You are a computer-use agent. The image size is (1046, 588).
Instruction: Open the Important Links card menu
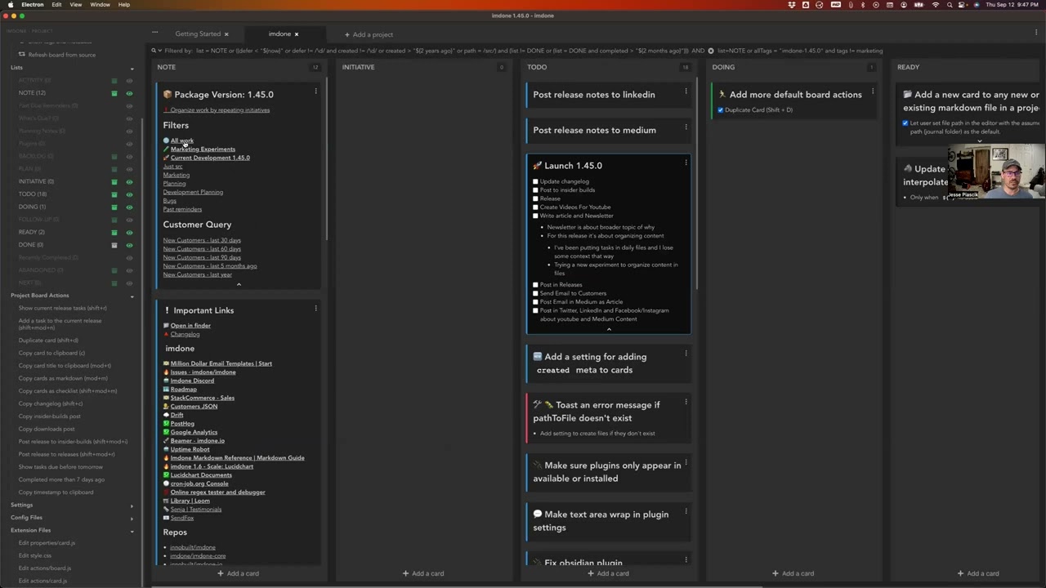315,309
